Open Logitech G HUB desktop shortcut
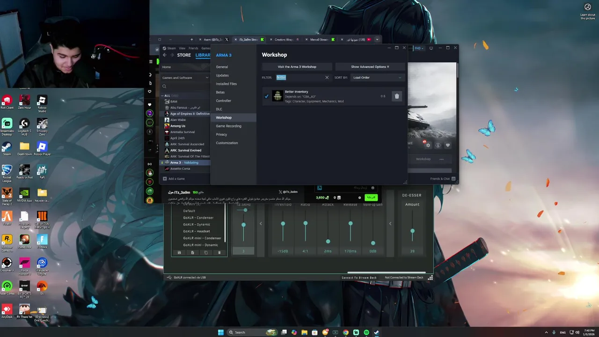This screenshot has height=337, width=599. [x=24, y=127]
